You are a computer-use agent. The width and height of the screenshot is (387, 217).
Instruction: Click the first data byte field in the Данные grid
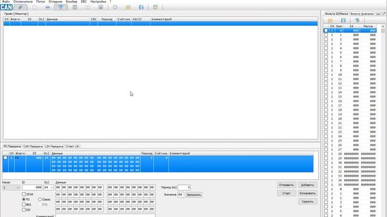tap(58, 187)
